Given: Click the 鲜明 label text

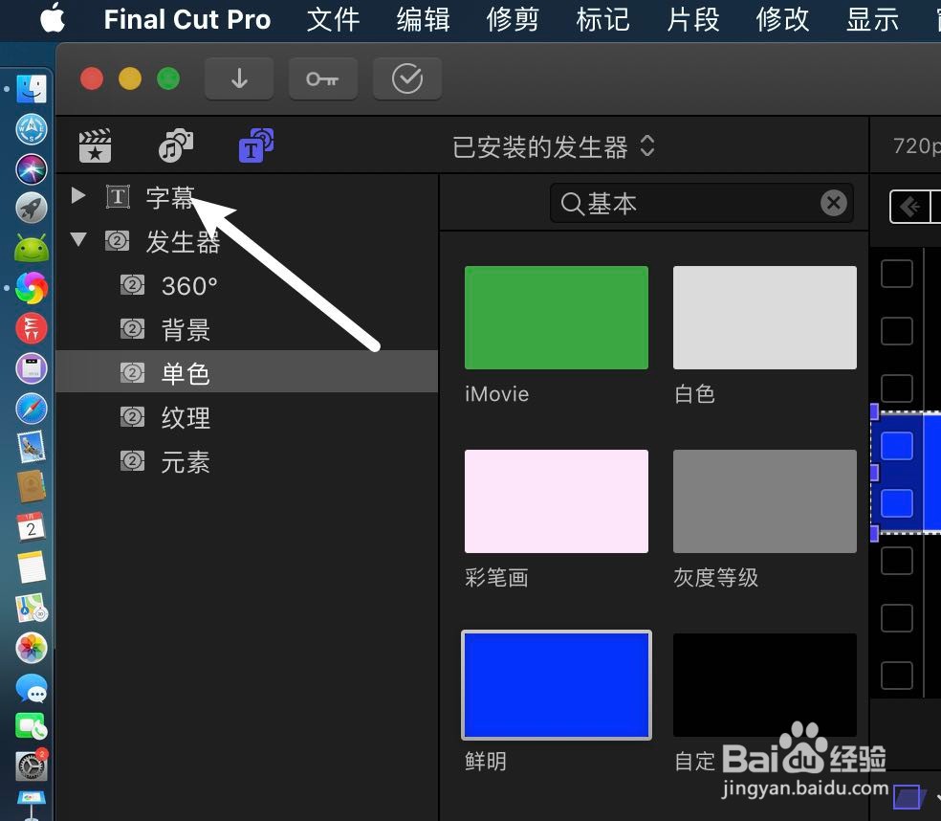Looking at the screenshot, I should tap(486, 762).
